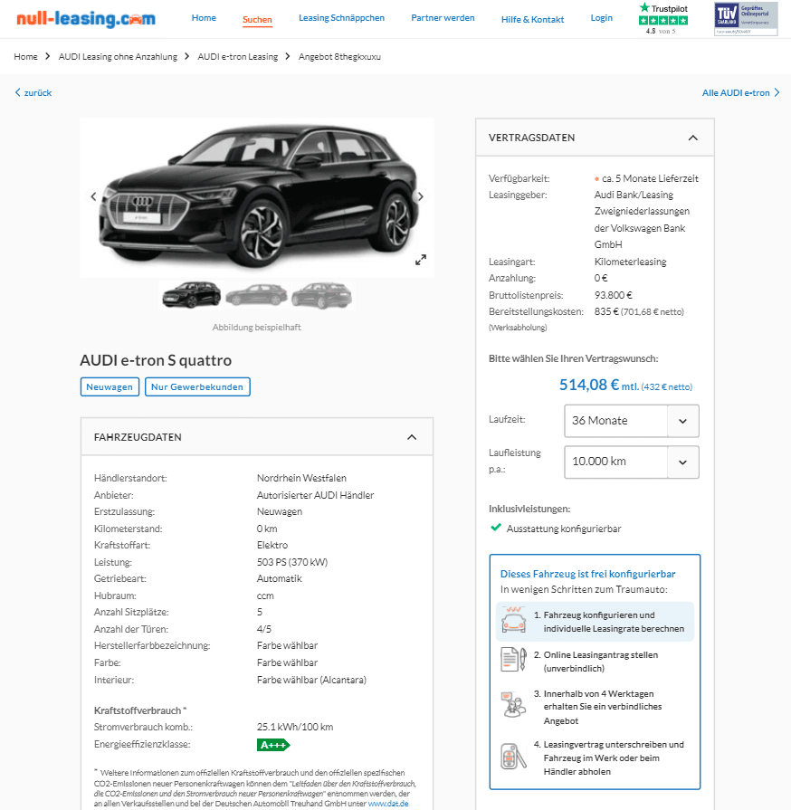Screen dimensions: 791x810
Task: Select the first black car thumbnail
Action: [191, 295]
